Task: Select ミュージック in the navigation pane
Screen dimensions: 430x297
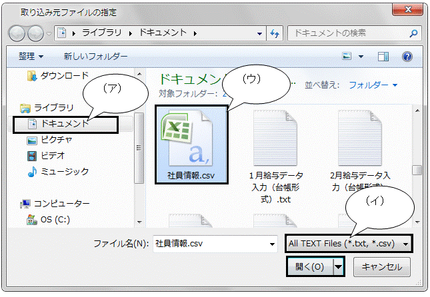Action: coord(58,172)
